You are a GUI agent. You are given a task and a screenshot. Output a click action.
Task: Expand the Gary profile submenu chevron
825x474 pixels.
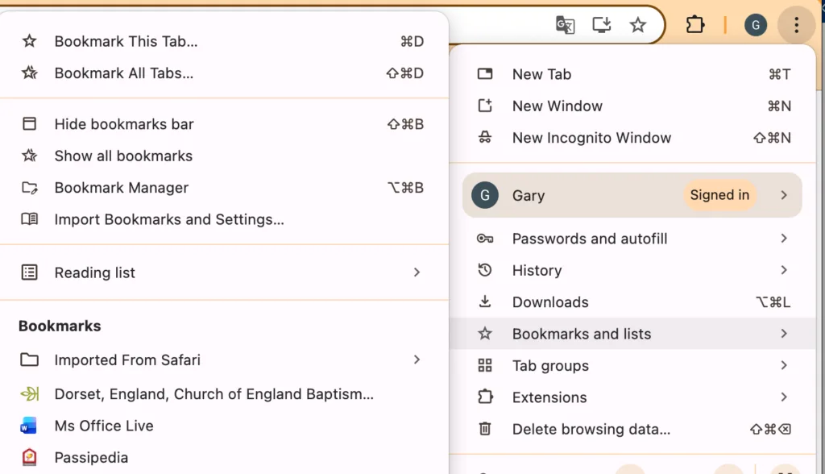pos(784,195)
